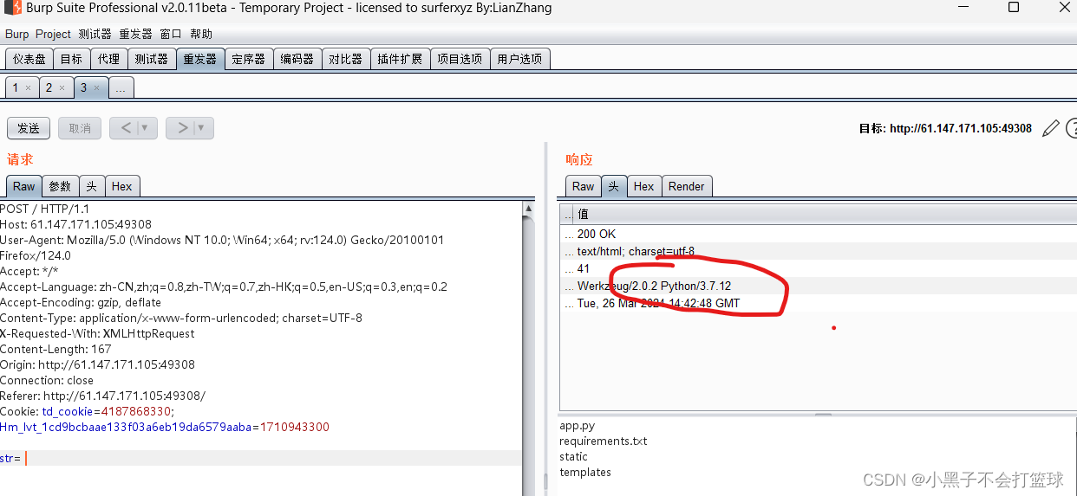Open history dropdown next to forward arrow
The height and width of the screenshot is (496, 1077).
point(201,128)
